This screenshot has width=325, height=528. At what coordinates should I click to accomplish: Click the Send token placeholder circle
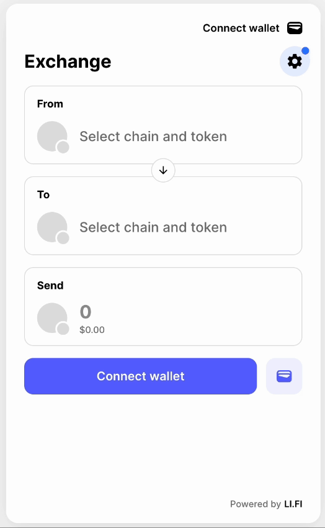coord(52,318)
